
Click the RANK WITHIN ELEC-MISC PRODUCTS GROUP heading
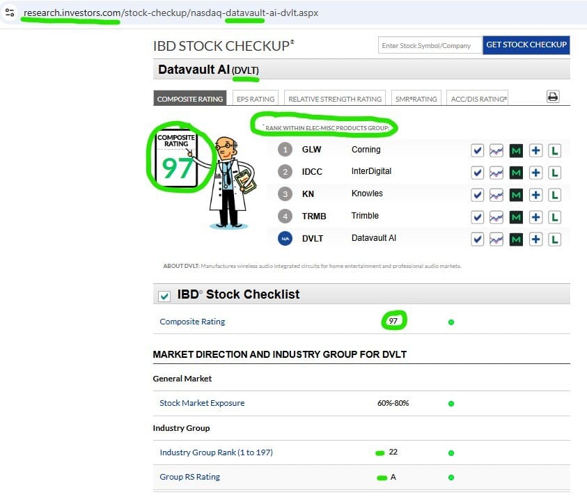point(327,128)
